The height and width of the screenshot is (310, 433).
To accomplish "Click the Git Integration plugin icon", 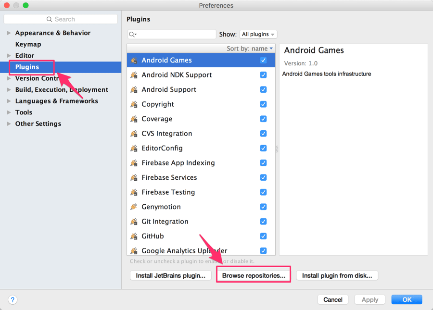I will 134,221.
